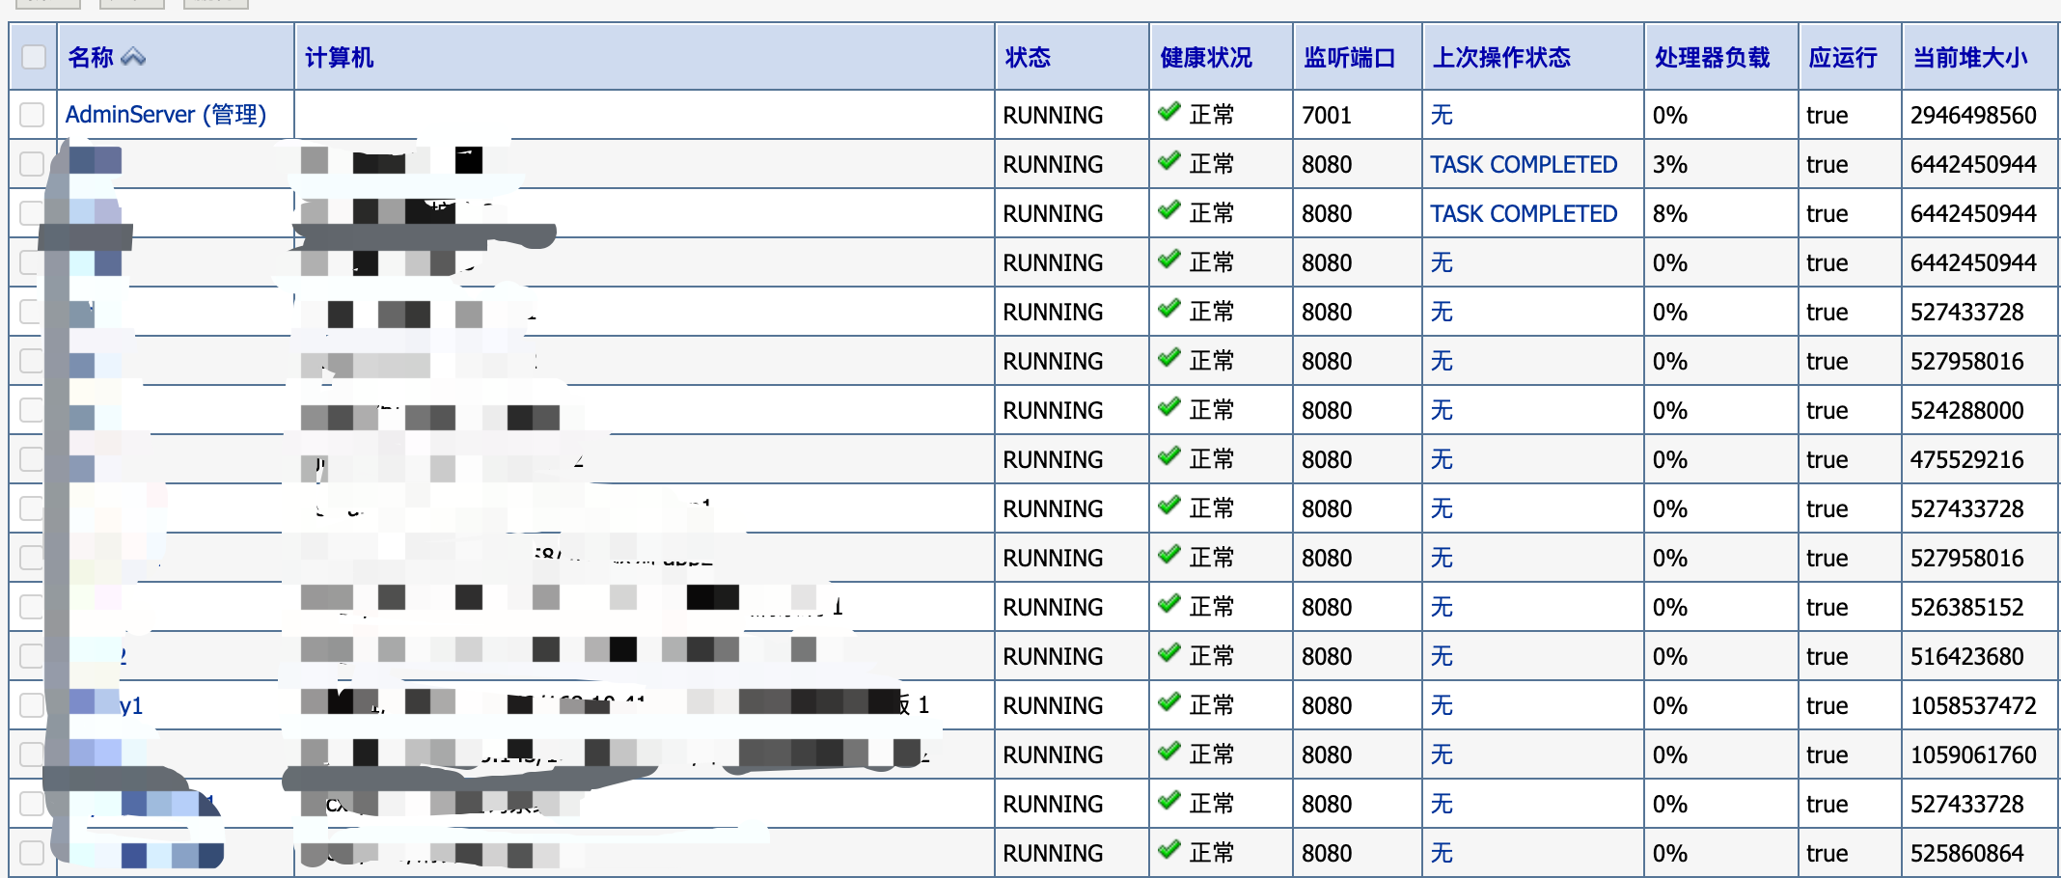Open the 无 link in the 475529216 heap row
Screen dimensions: 2061x878
pyautogui.click(x=1442, y=459)
